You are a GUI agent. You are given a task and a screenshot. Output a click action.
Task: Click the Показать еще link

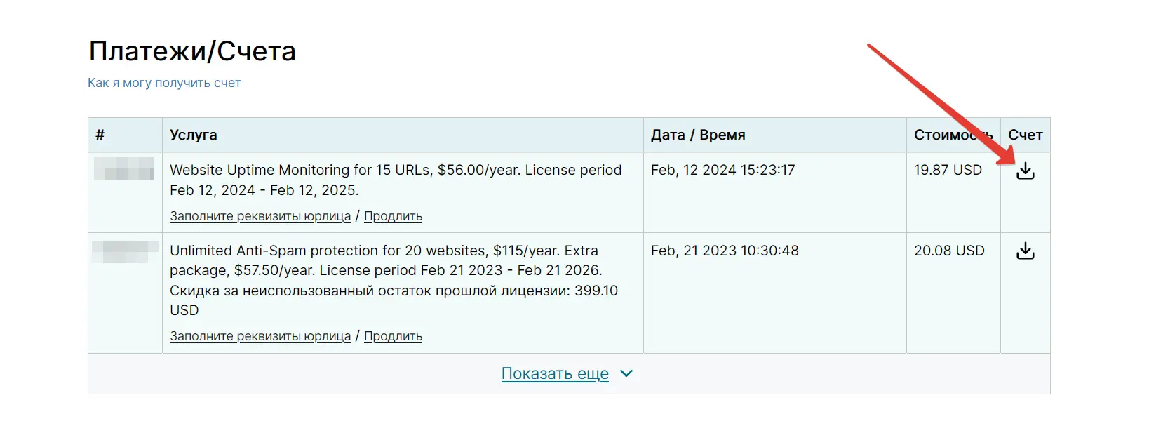[x=554, y=373]
